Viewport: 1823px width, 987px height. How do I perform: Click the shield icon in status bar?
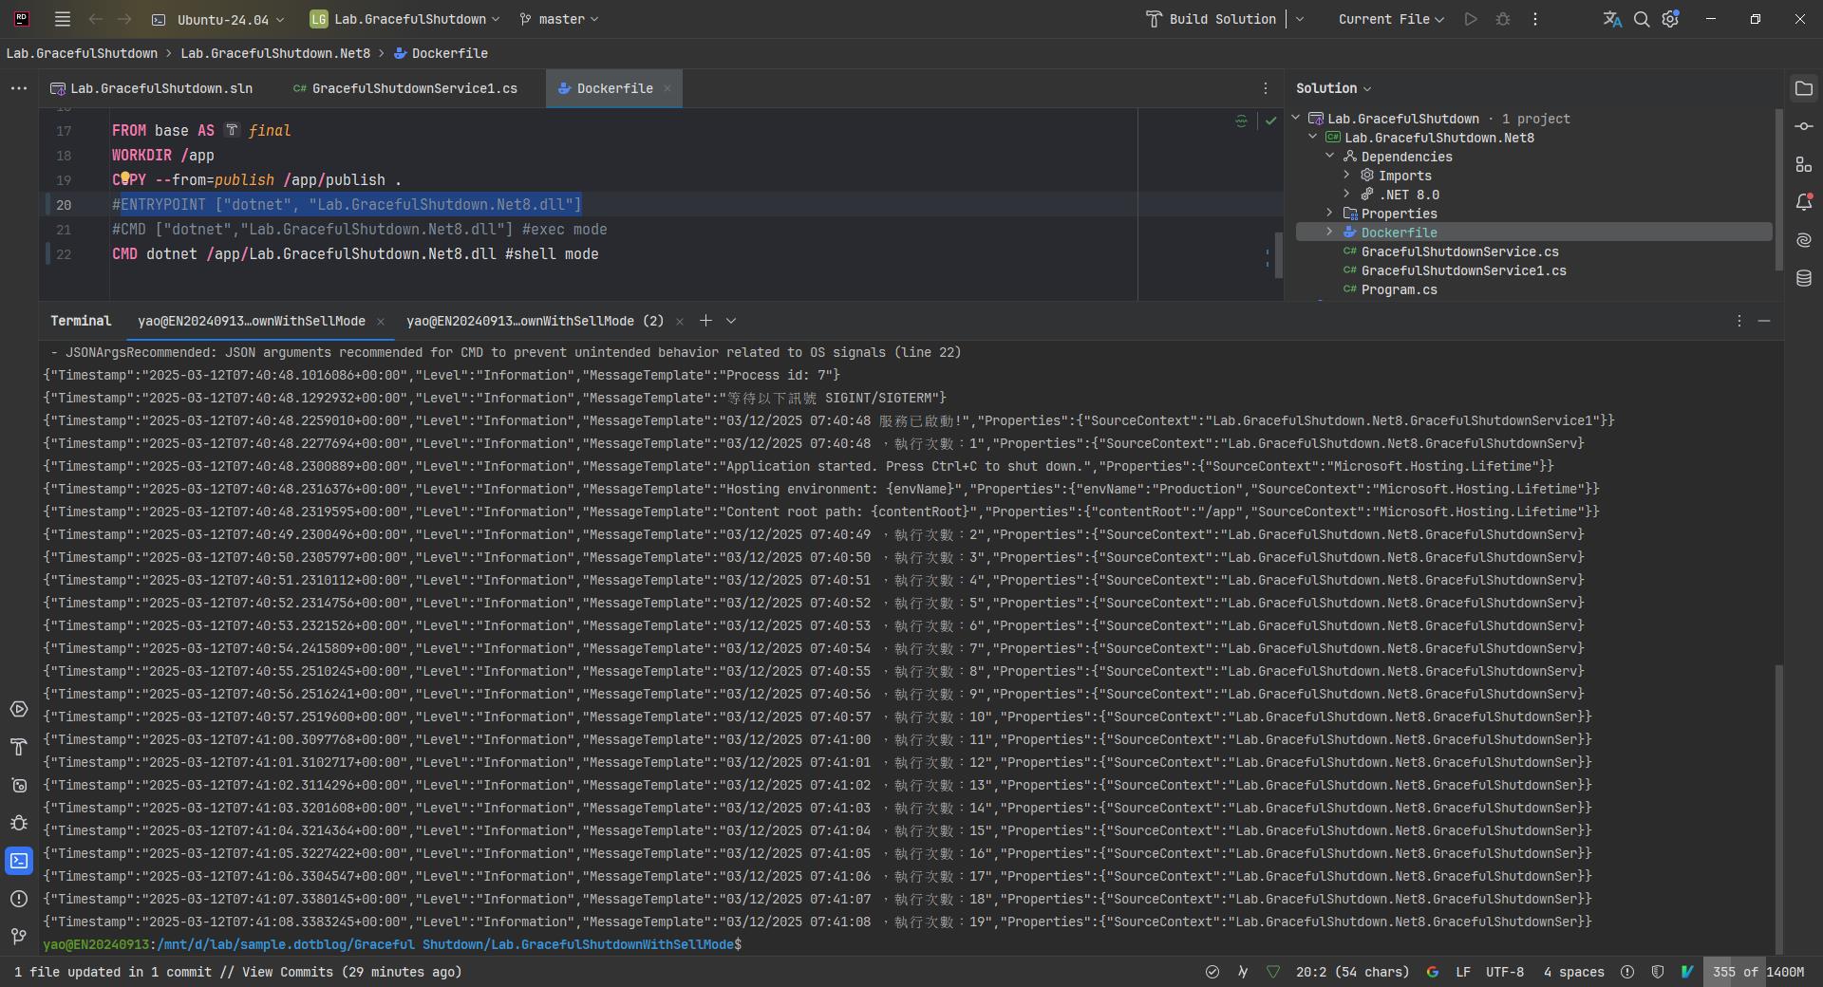click(x=1658, y=972)
